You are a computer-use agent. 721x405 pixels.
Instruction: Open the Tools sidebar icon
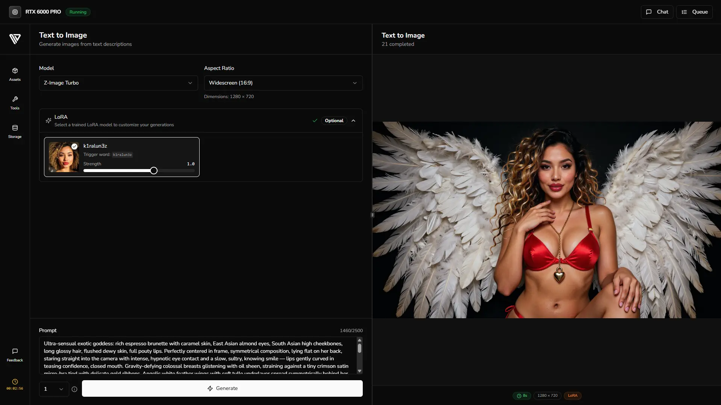point(15,100)
